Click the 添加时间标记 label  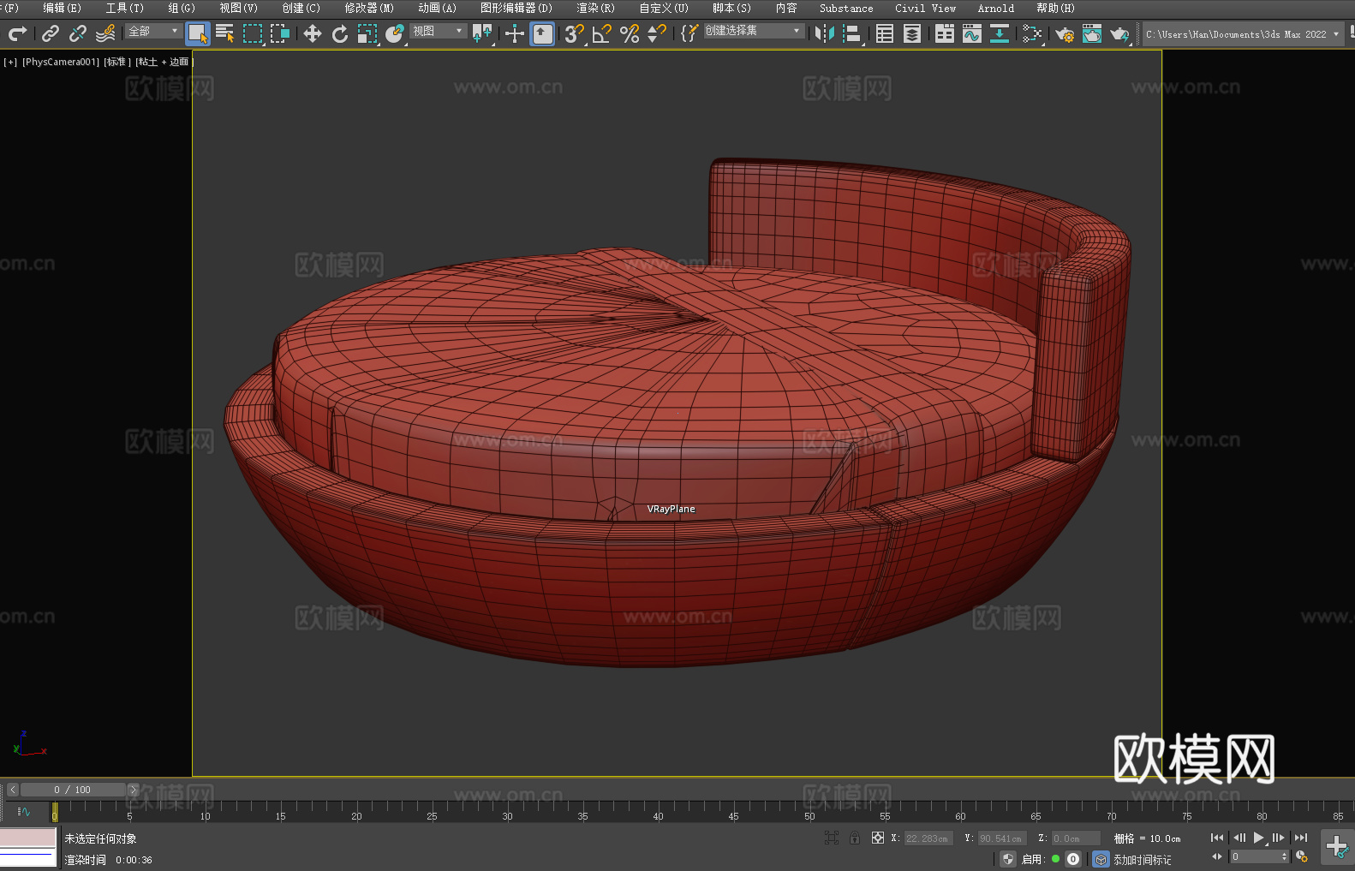[1142, 859]
